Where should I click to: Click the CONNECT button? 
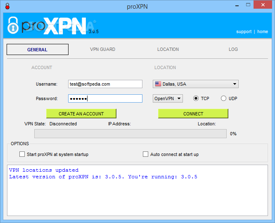coord(193,114)
